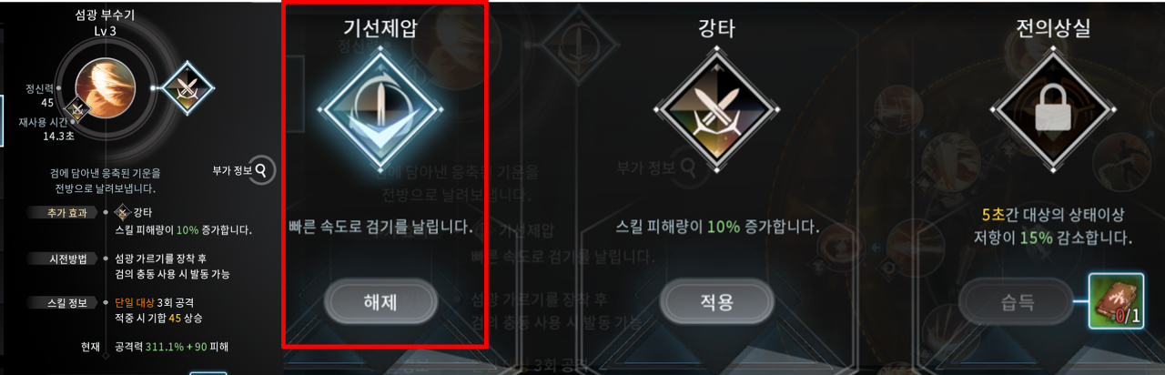This screenshot has width=1165, height=375.
Task: Click the skill book item icon showing 0/1
Action: click(x=1116, y=302)
